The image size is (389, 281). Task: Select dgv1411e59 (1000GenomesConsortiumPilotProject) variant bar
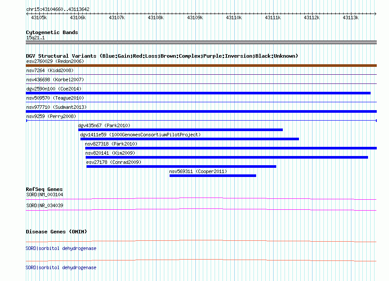coord(190,139)
